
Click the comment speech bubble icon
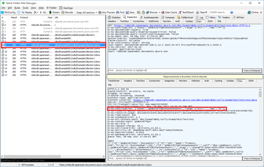click(x=19, y=12)
